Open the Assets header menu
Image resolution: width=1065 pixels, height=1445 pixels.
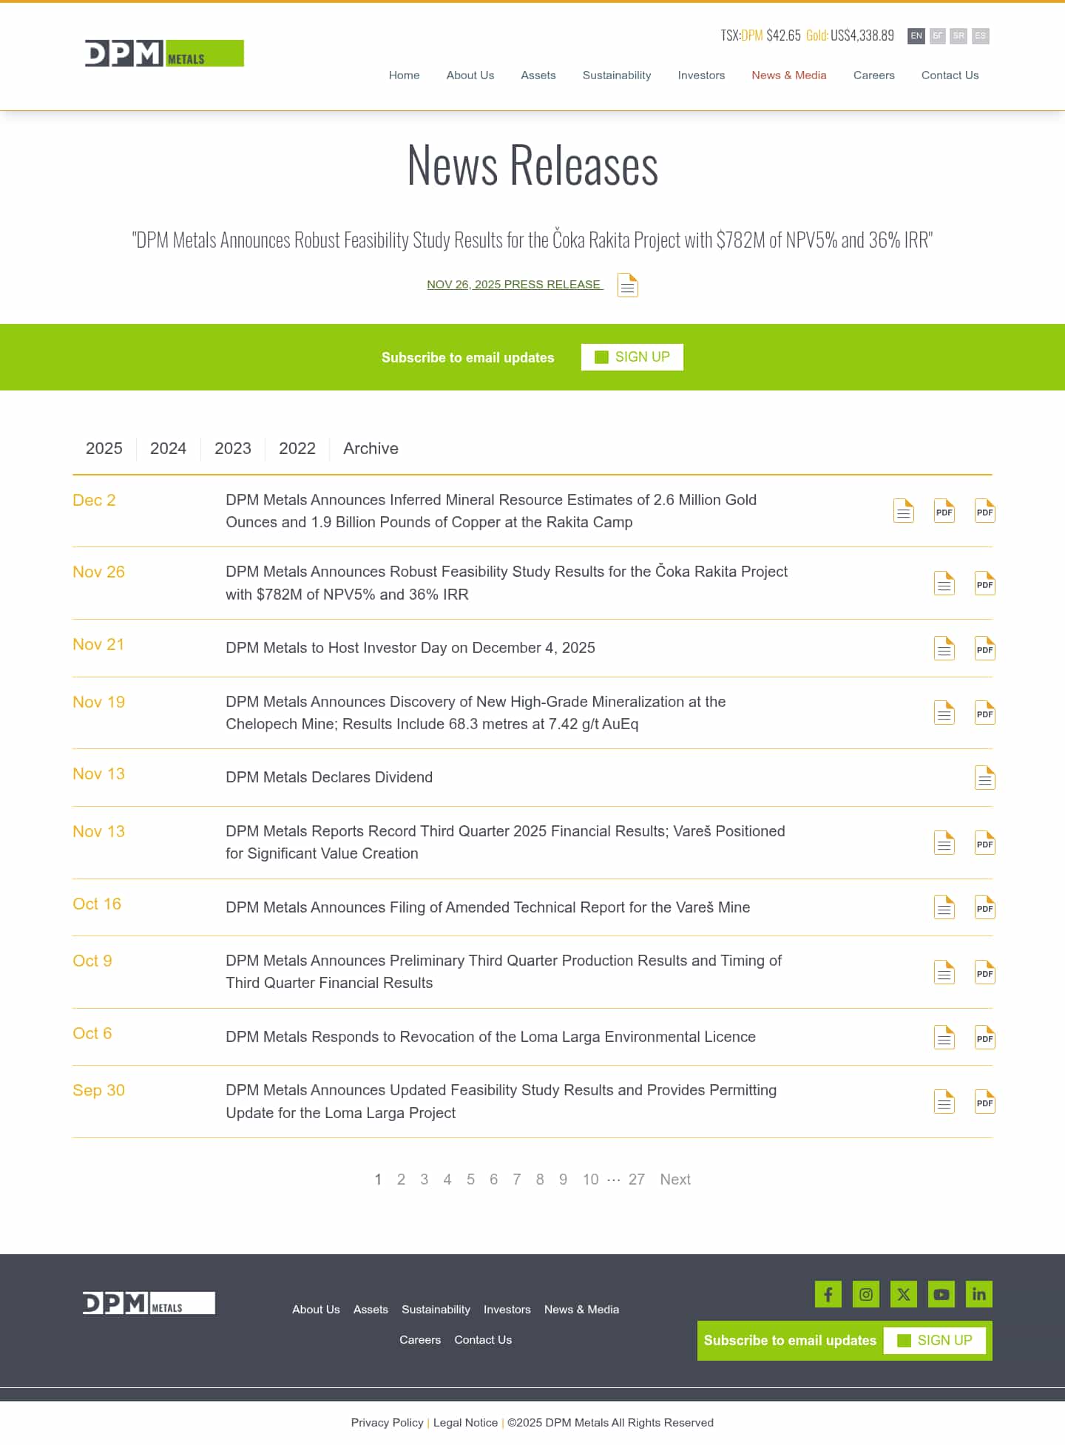(538, 75)
